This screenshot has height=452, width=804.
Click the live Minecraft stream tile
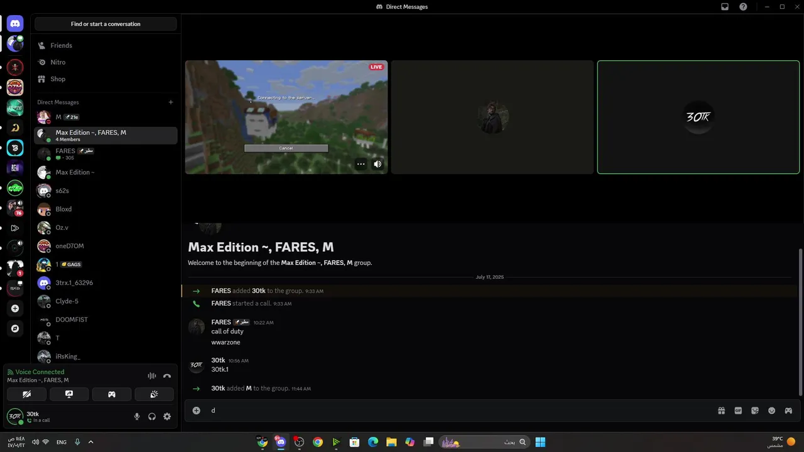click(286, 117)
